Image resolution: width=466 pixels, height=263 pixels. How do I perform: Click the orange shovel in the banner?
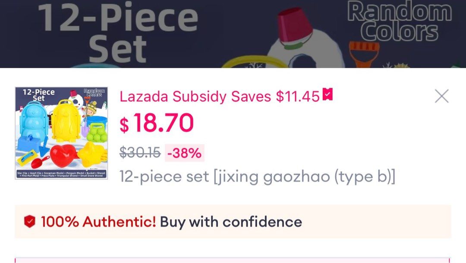tap(365, 54)
